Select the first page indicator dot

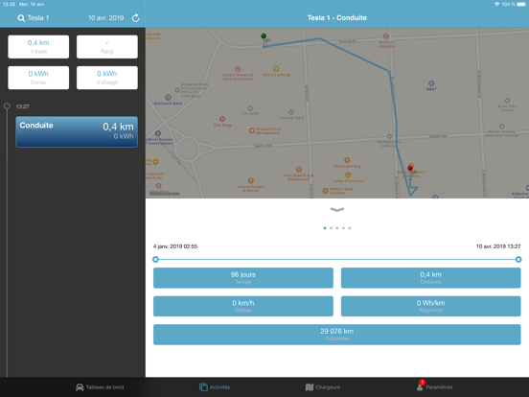(325, 228)
